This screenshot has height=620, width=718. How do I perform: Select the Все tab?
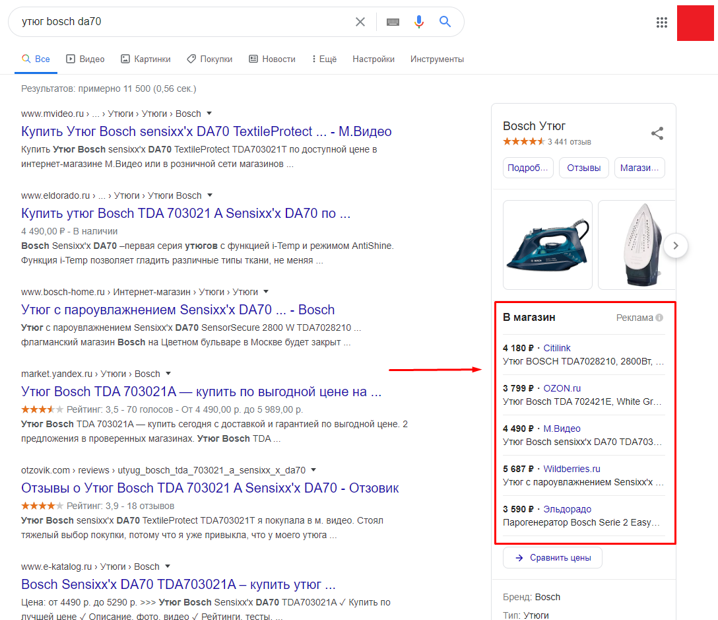coord(36,59)
